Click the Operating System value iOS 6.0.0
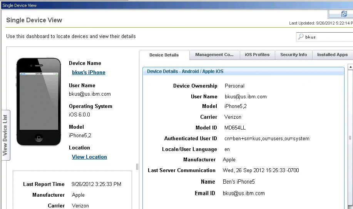The image size is (353, 209). 79,114
